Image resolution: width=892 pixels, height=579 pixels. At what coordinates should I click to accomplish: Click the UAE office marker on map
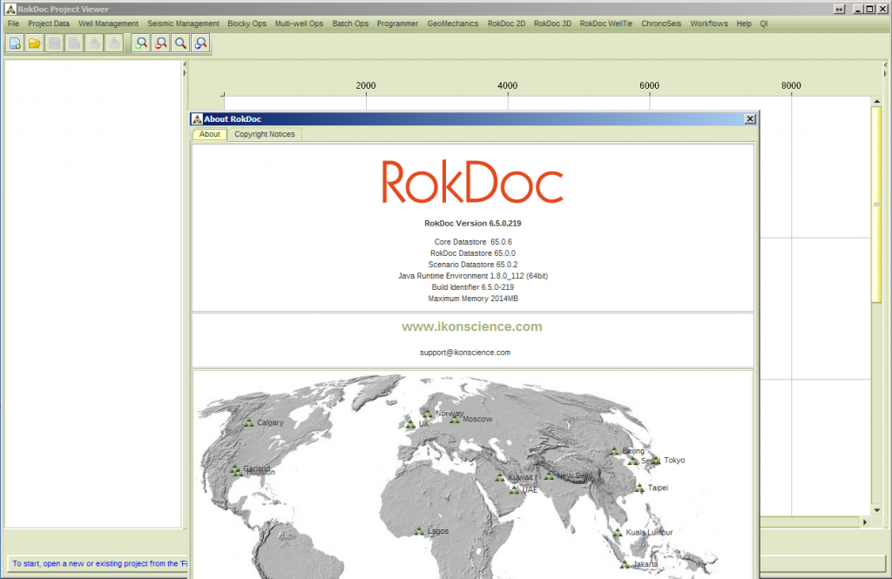pyautogui.click(x=514, y=489)
